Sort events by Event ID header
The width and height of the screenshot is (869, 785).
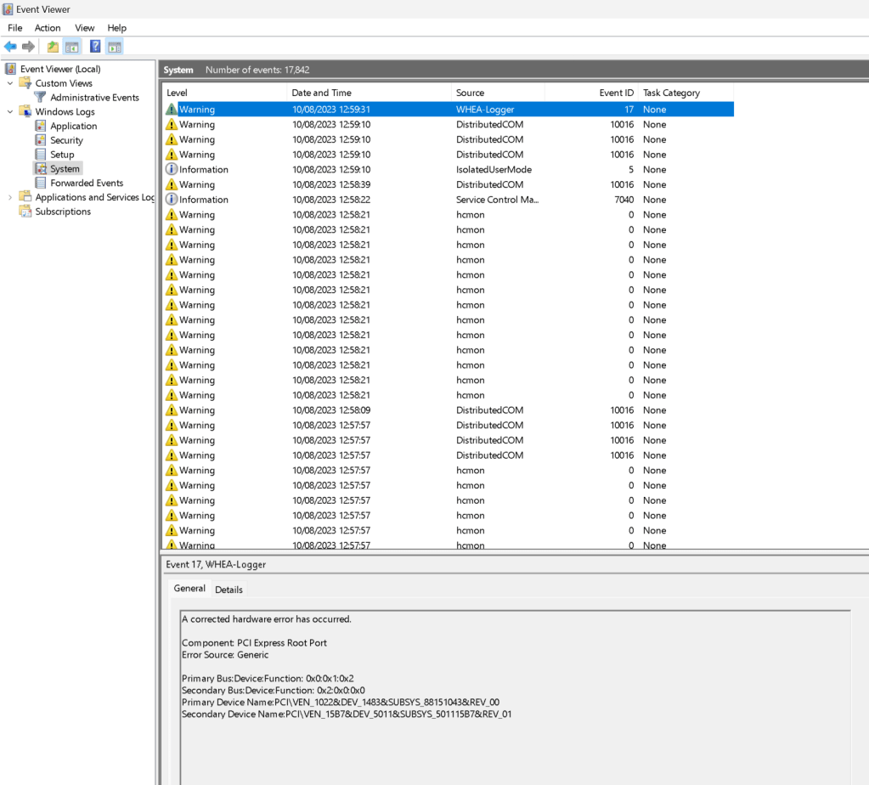pyautogui.click(x=592, y=93)
